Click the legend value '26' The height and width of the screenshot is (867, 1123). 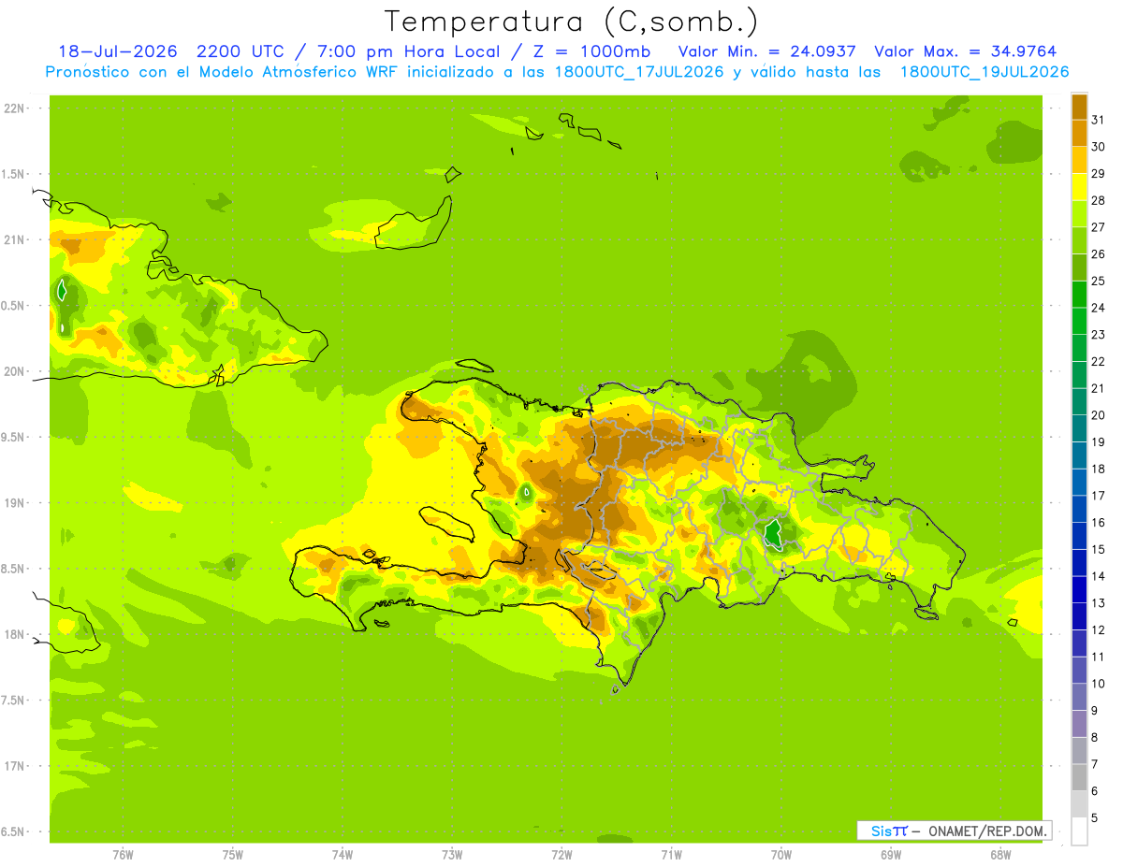pyautogui.click(x=1098, y=254)
